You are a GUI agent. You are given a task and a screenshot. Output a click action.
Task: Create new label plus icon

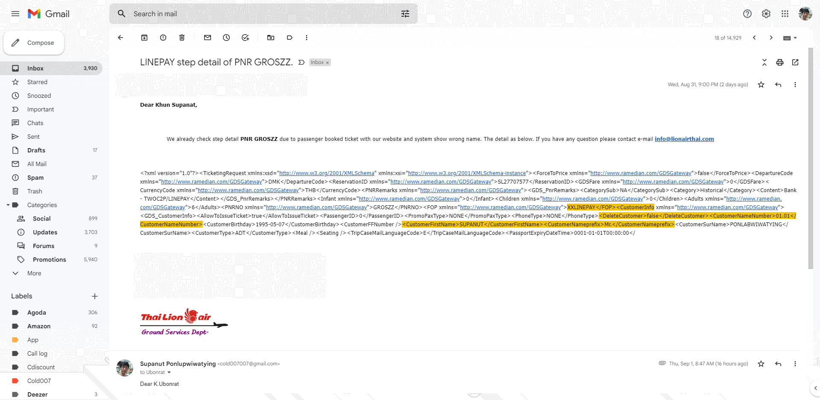pos(95,296)
